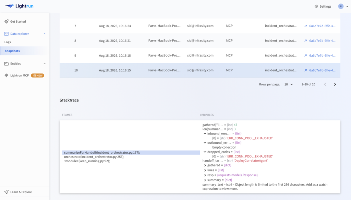Expand the Entities section chevron
This screenshot has height=200, width=351.
pyautogui.click(x=45, y=63)
